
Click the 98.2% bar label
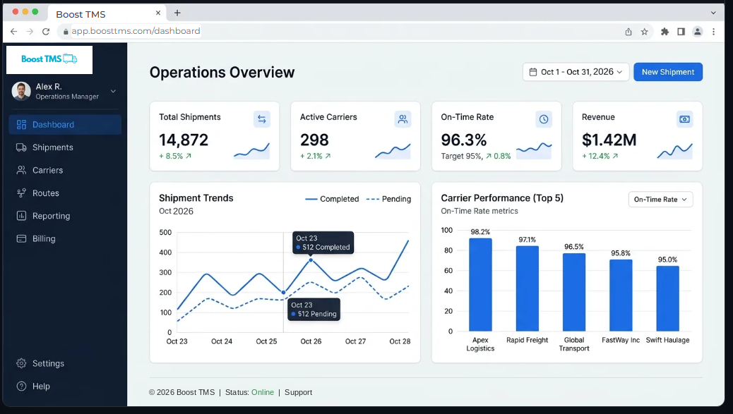tap(480, 232)
